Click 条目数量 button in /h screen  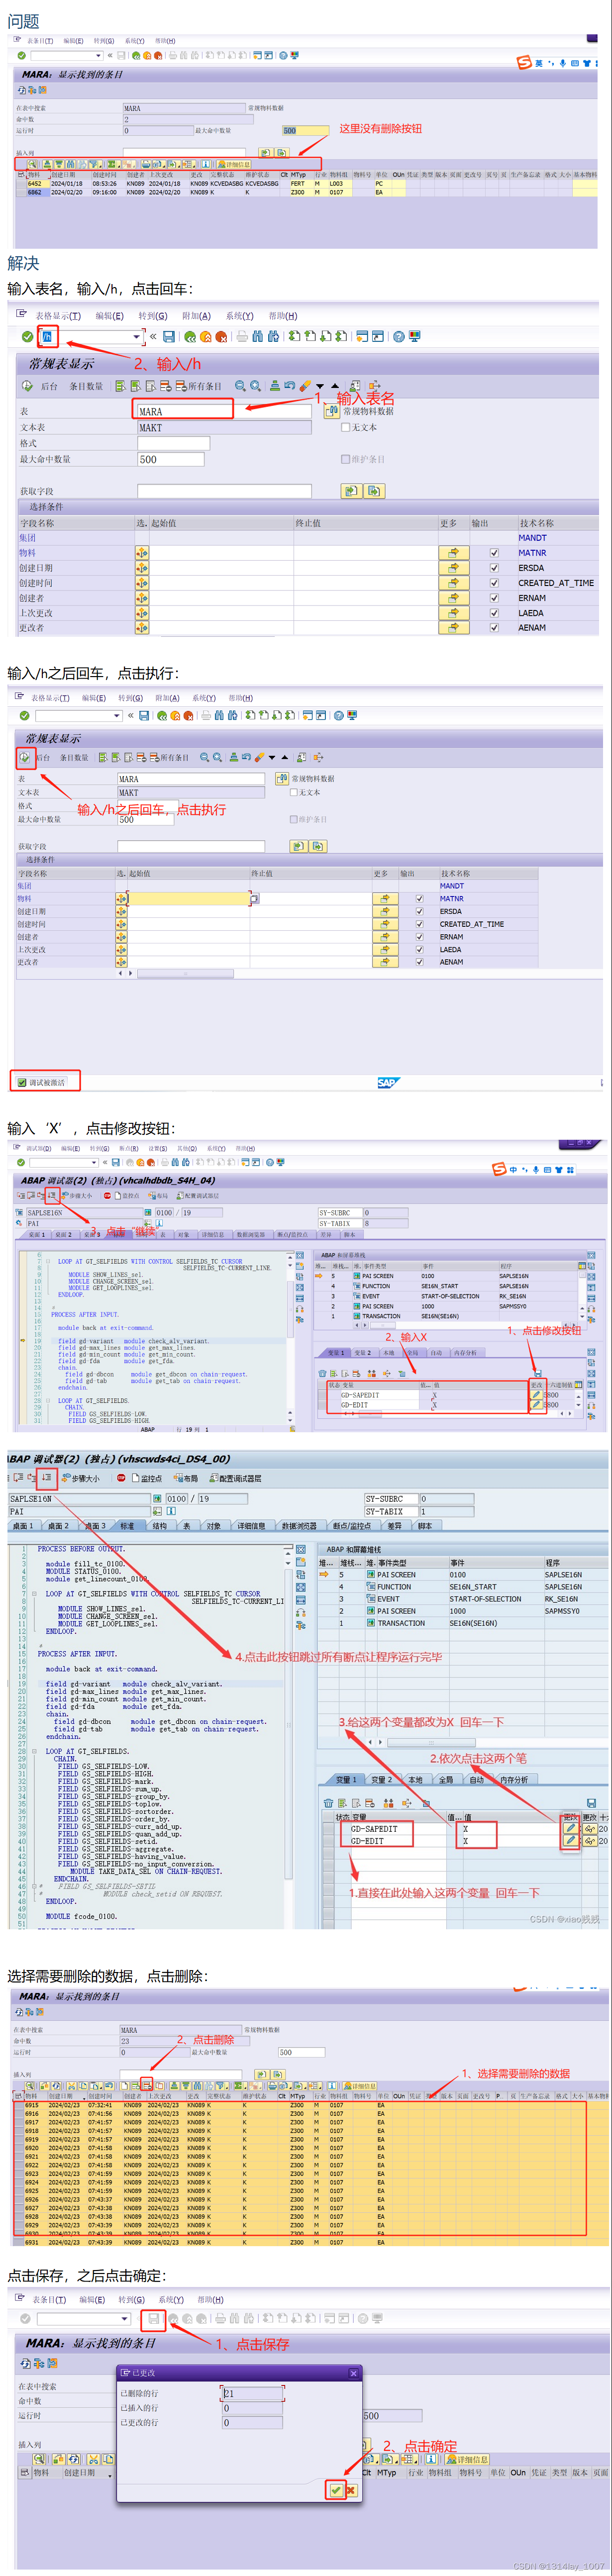(x=86, y=386)
